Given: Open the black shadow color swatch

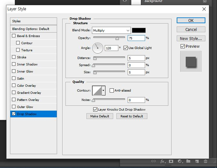Looking at the screenshot, I should (x=139, y=30).
